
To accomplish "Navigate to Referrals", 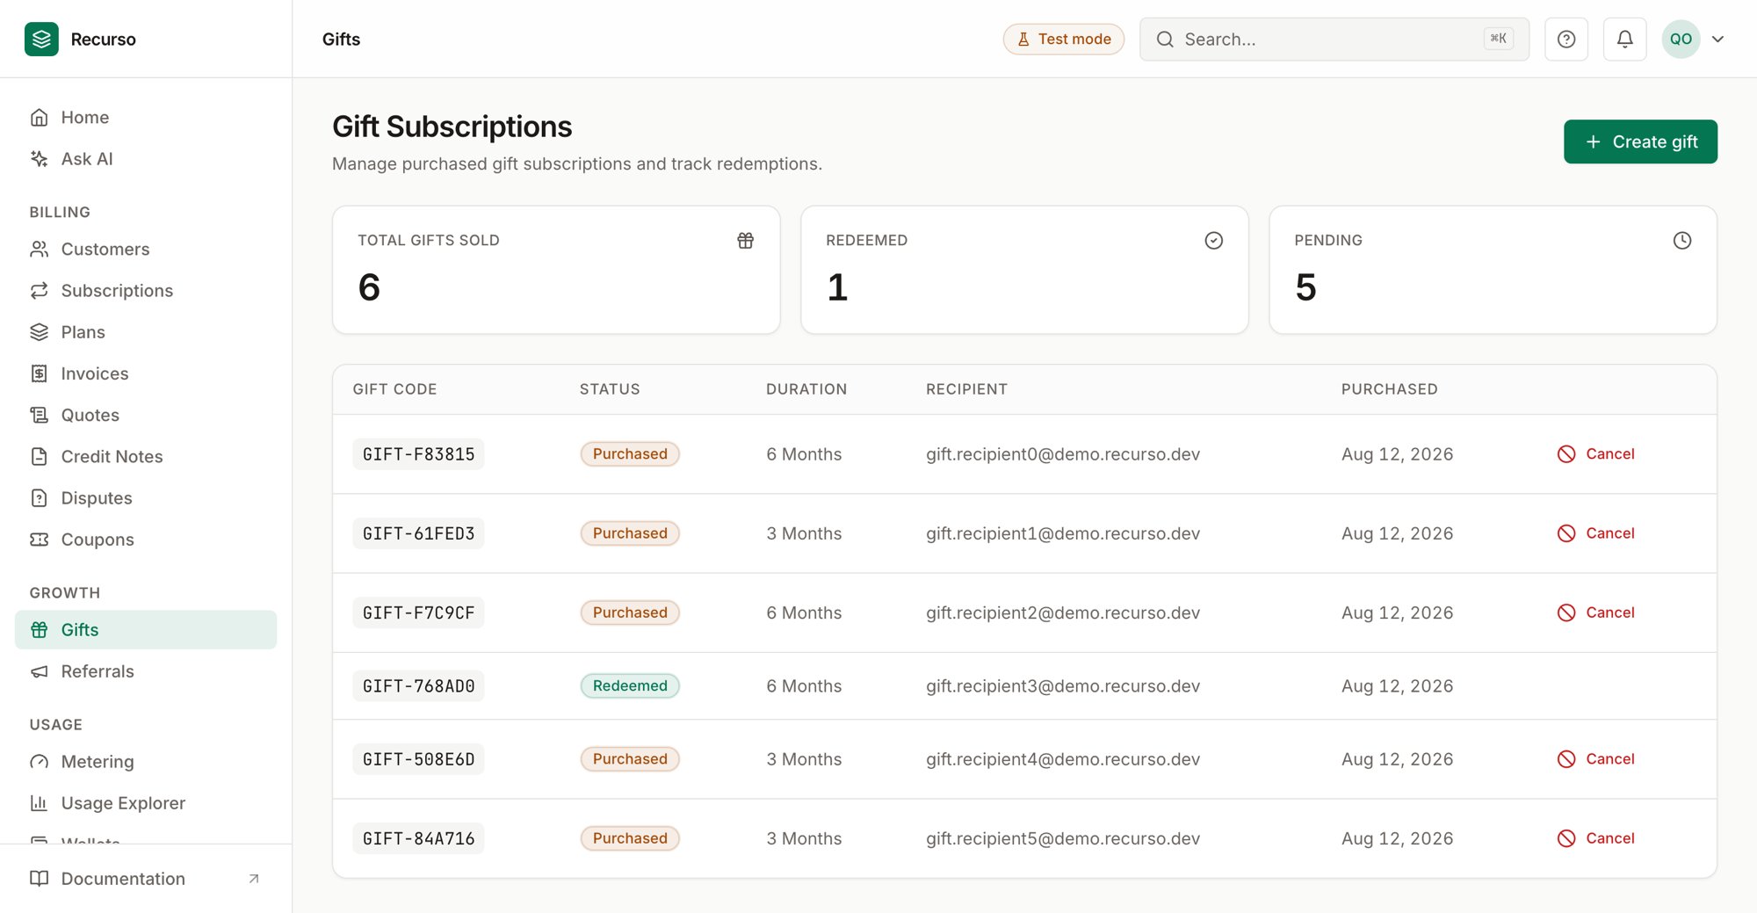I will tap(146, 671).
